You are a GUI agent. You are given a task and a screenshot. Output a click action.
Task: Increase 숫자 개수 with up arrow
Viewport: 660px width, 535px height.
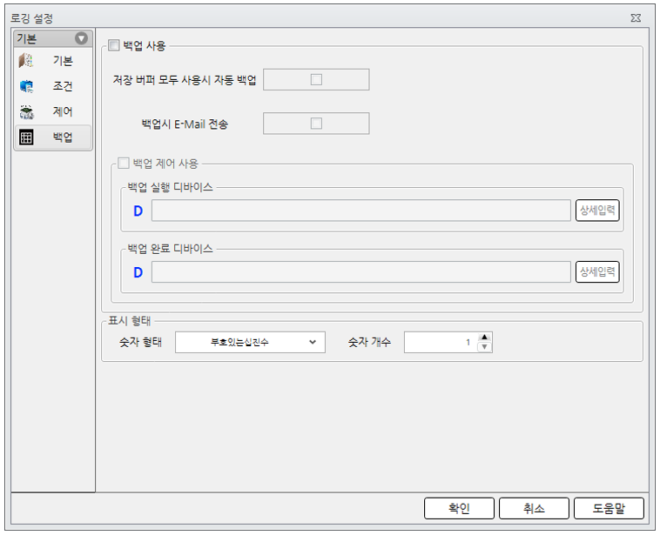coord(484,337)
